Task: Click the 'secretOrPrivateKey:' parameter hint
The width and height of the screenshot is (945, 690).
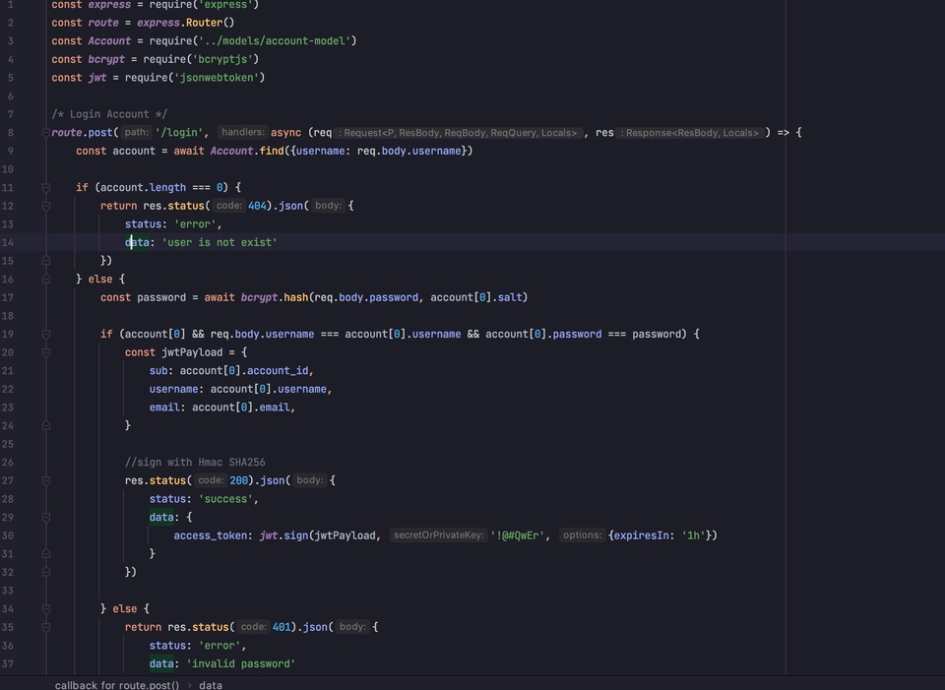Action: (438, 535)
